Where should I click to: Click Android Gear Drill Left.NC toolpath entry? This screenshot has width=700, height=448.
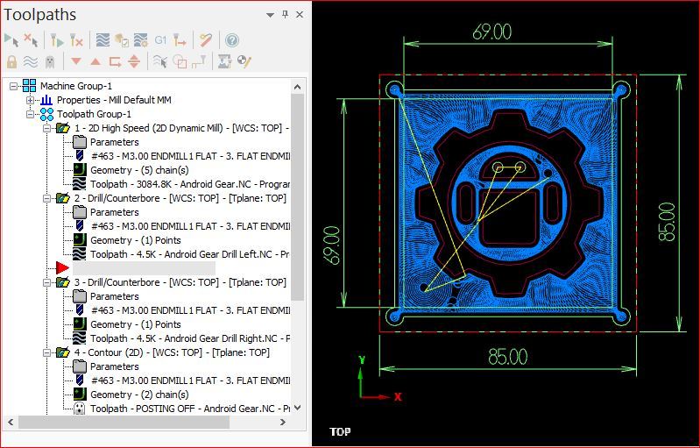[190, 254]
